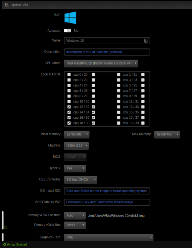Click the Autostart No label
This screenshot has width=192, height=248.
pos(76,30)
